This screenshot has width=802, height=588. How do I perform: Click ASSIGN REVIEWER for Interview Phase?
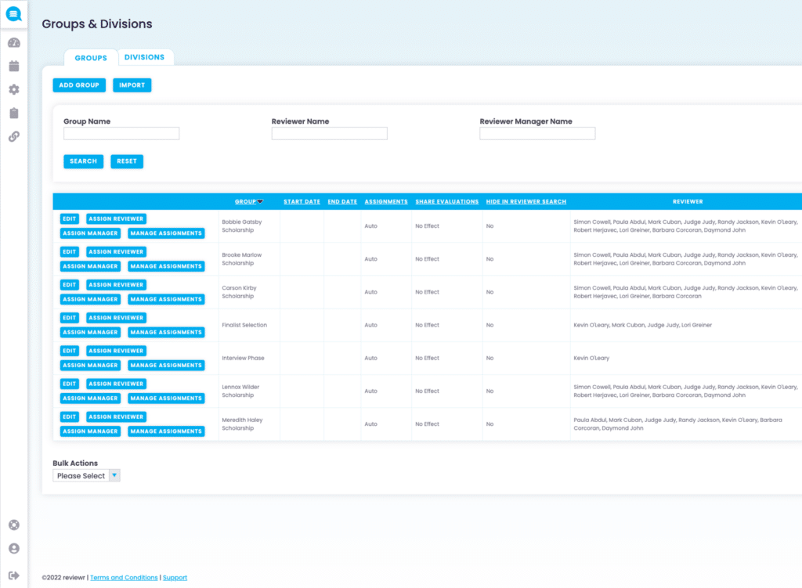coord(116,350)
